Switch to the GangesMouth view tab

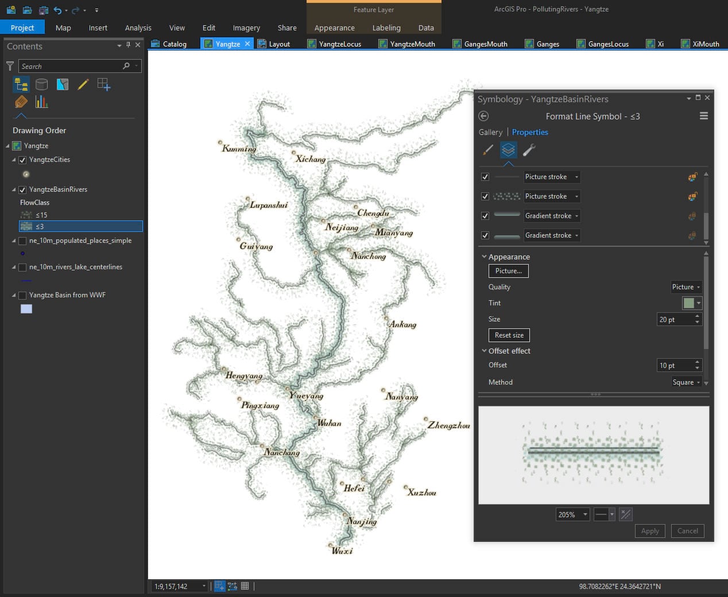coord(485,44)
